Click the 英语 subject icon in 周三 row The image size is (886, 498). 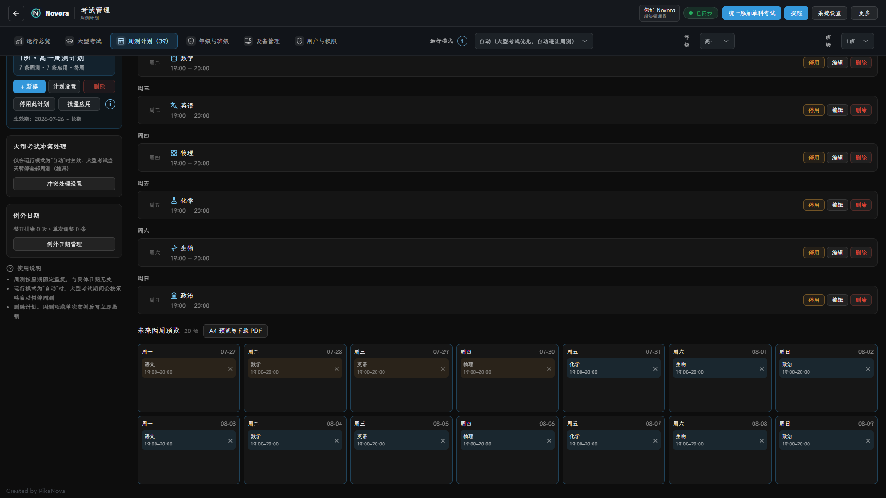click(x=174, y=106)
